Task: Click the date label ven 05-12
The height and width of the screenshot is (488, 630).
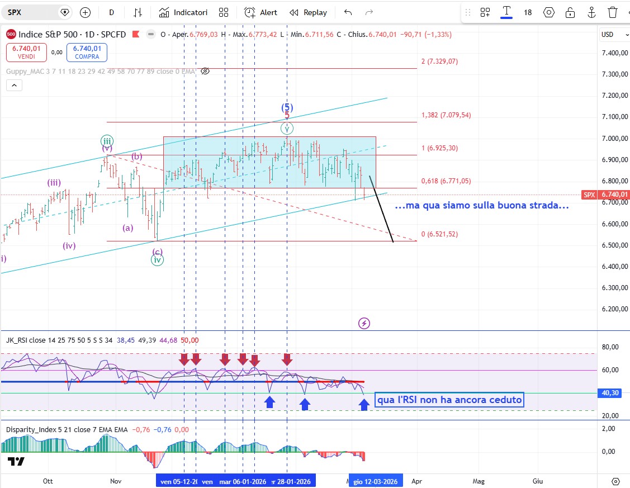Action: pyautogui.click(x=179, y=481)
